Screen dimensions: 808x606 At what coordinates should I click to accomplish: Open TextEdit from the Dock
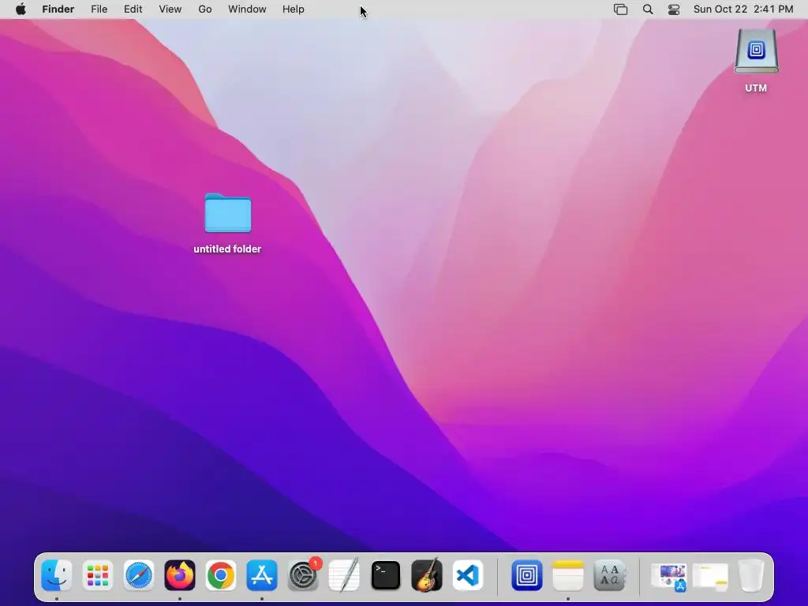pyautogui.click(x=344, y=575)
